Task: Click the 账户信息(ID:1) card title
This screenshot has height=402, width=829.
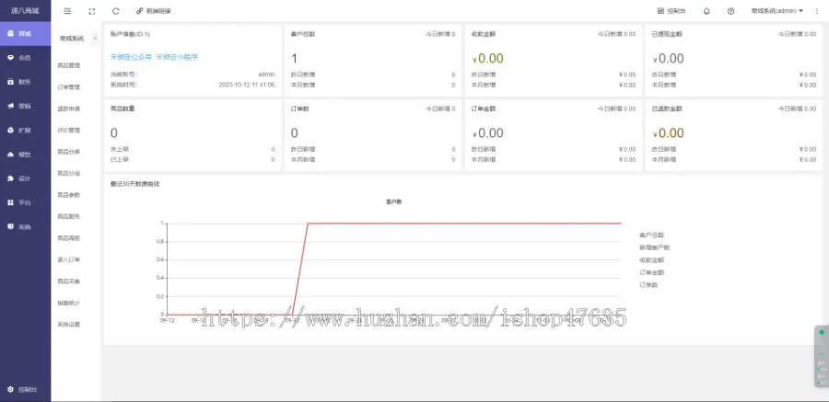Action: [130, 34]
